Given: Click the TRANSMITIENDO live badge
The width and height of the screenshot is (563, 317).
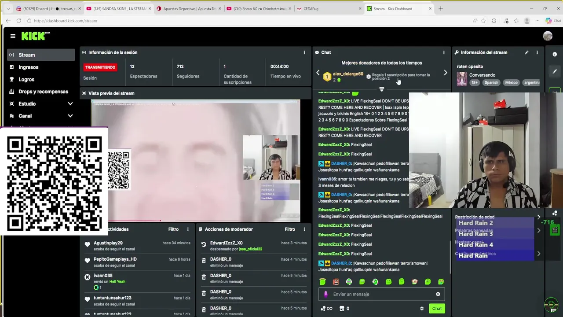Looking at the screenshot, I should click(x=100, y=67).
